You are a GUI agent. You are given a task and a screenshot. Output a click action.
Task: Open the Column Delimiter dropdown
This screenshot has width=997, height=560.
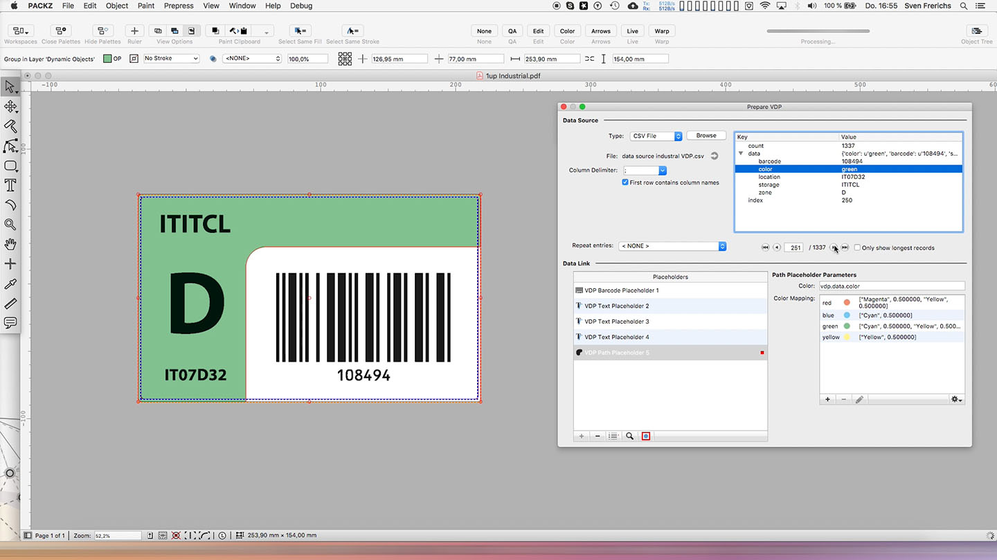point(645,170)
